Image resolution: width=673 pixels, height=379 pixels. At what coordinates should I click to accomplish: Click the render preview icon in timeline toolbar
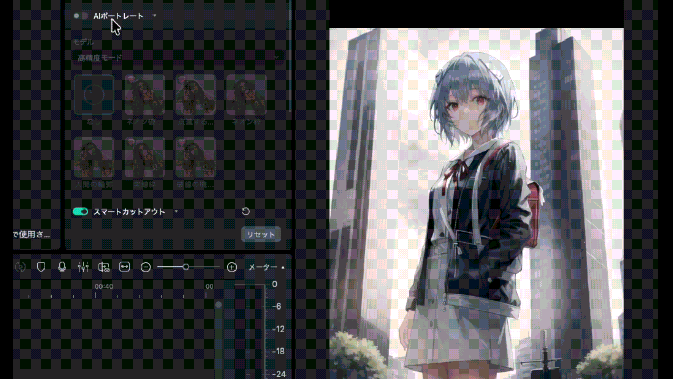point(20,267)
